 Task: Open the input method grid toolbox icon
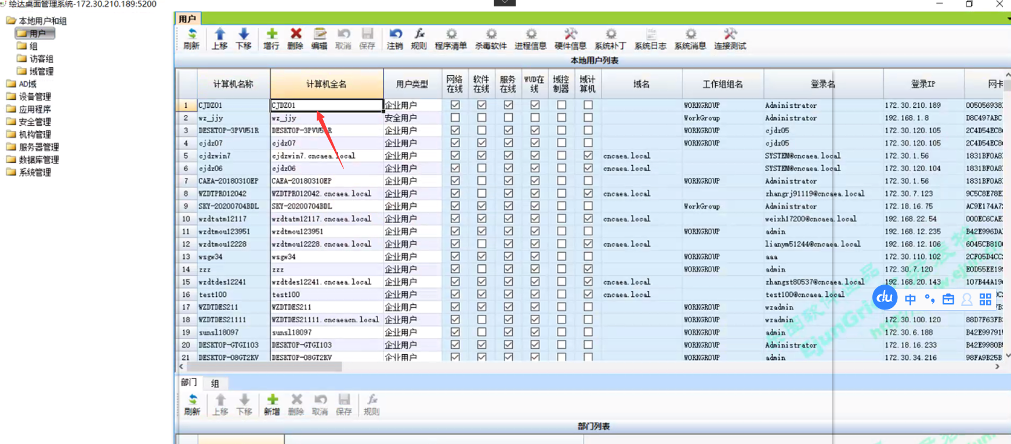tap(985, 299)
